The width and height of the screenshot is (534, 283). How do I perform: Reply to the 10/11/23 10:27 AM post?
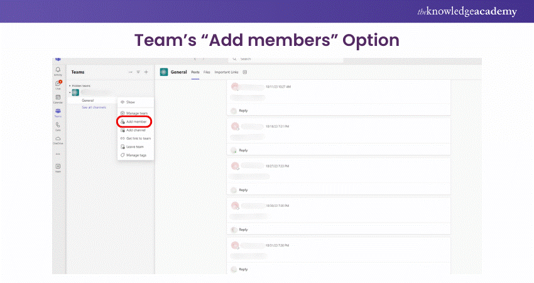tap(243, 110)
